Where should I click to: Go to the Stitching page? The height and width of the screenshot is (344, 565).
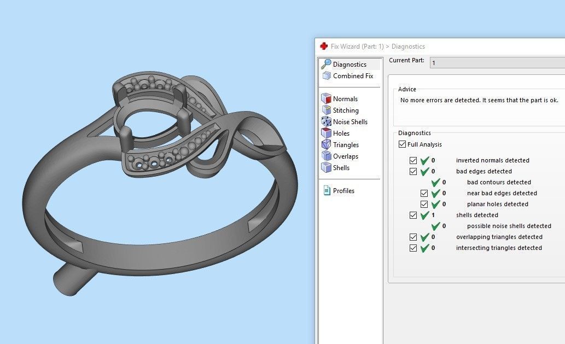click(x=346, y=110)
